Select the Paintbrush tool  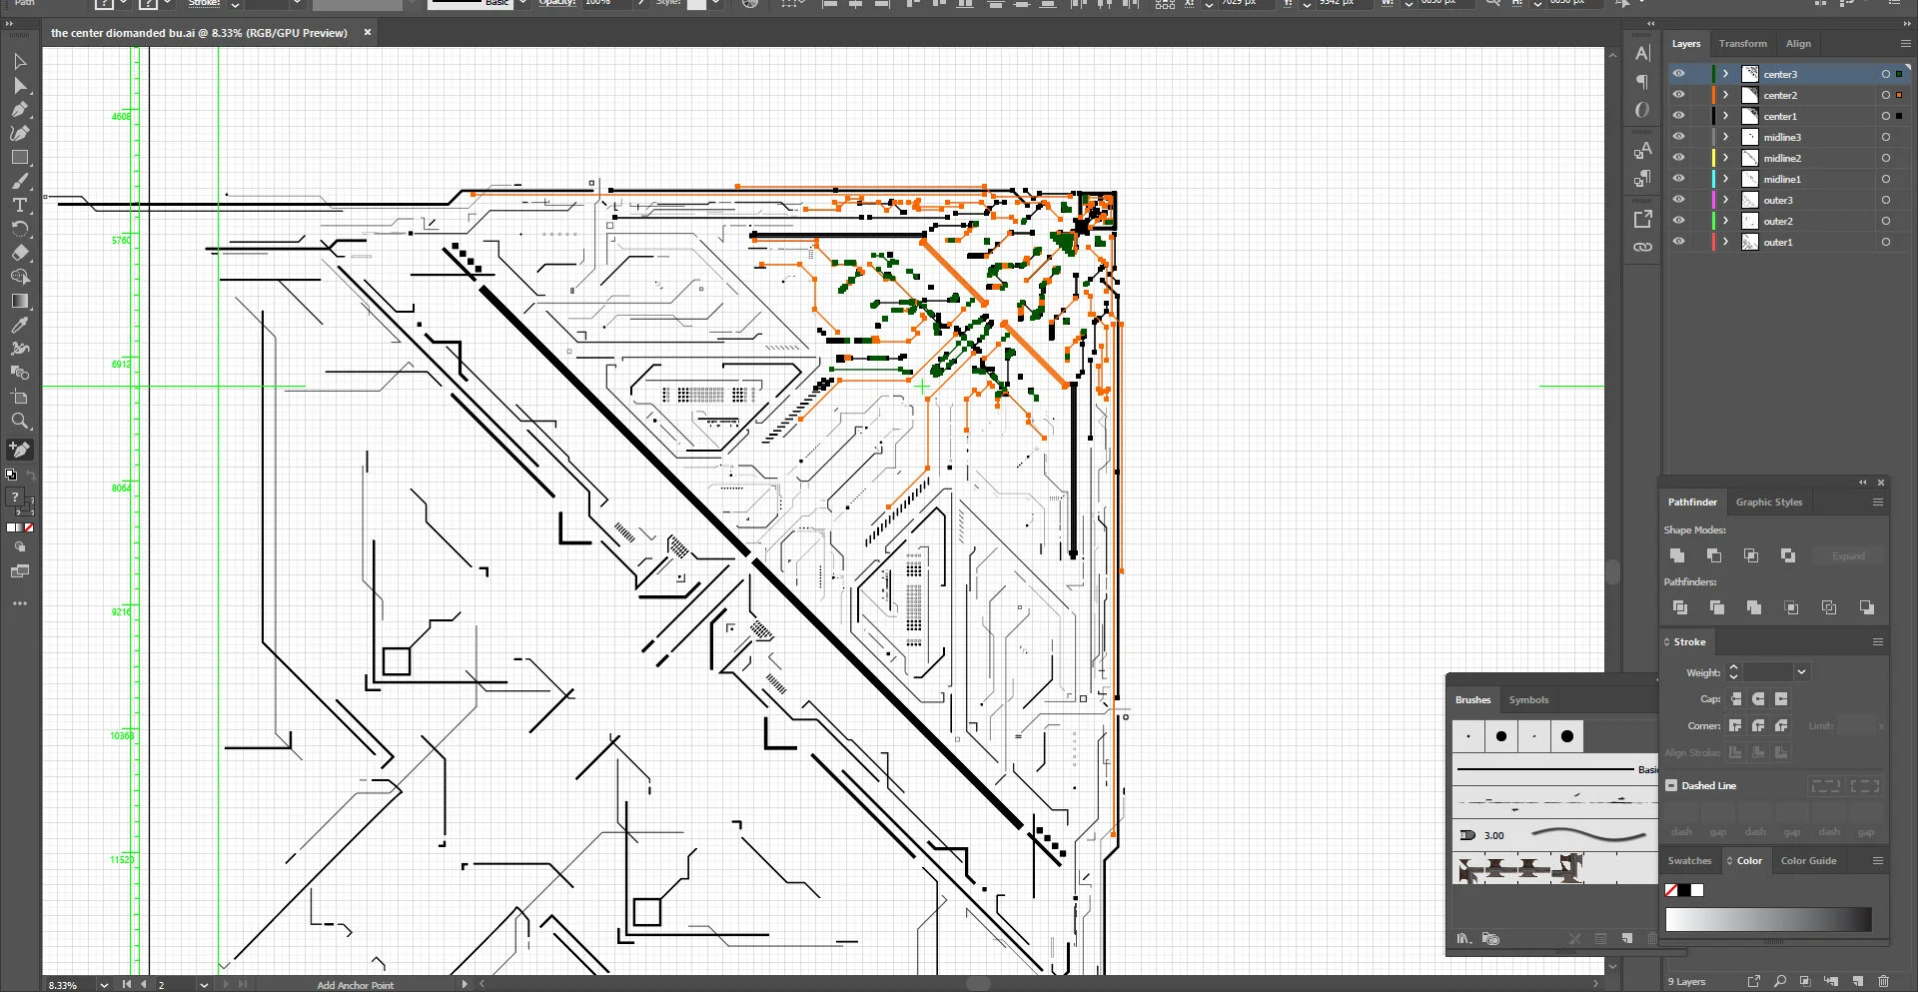tap(20, 182)
